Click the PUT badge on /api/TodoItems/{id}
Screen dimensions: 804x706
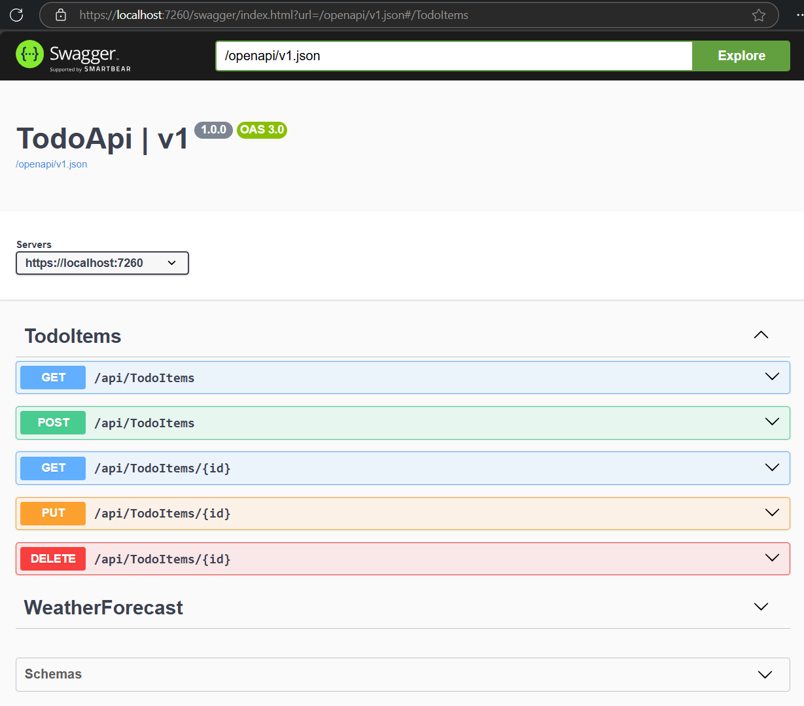(x=52, y=513)
